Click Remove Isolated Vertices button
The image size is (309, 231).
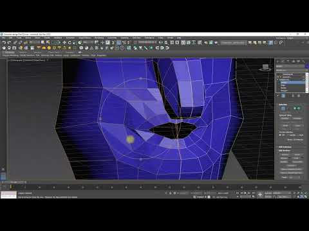(x=292, y=169)
